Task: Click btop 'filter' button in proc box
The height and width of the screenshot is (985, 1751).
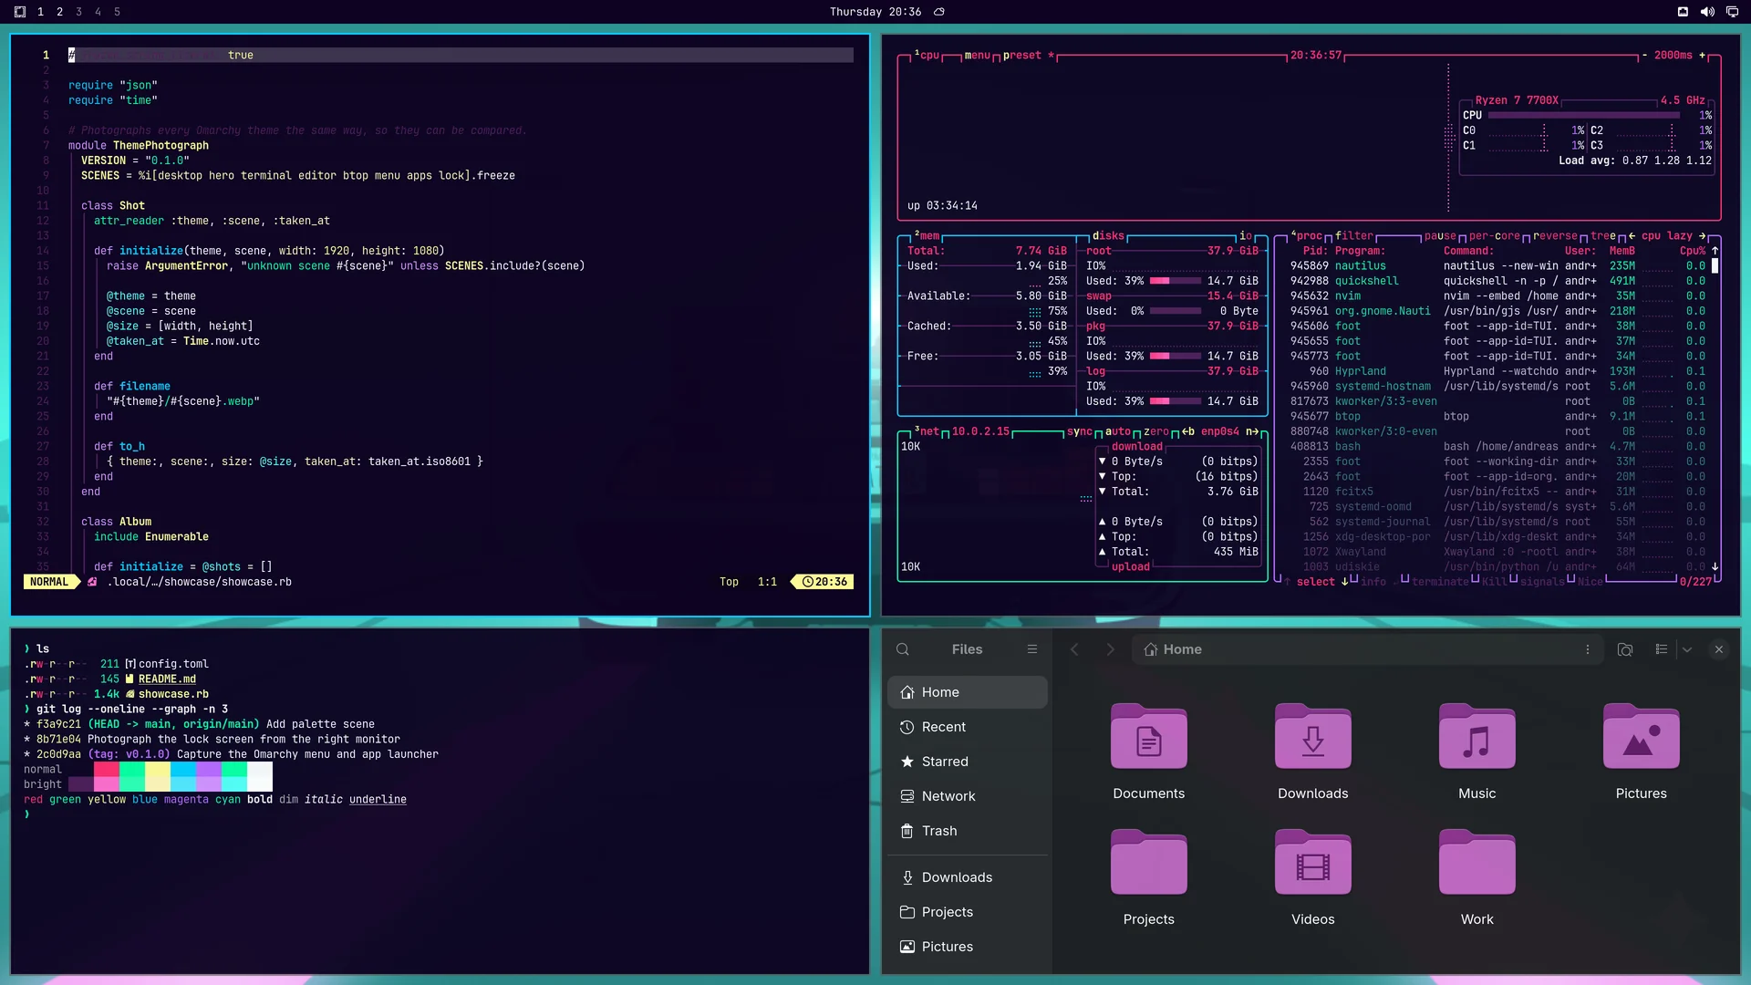Action: pos(1354,235)
